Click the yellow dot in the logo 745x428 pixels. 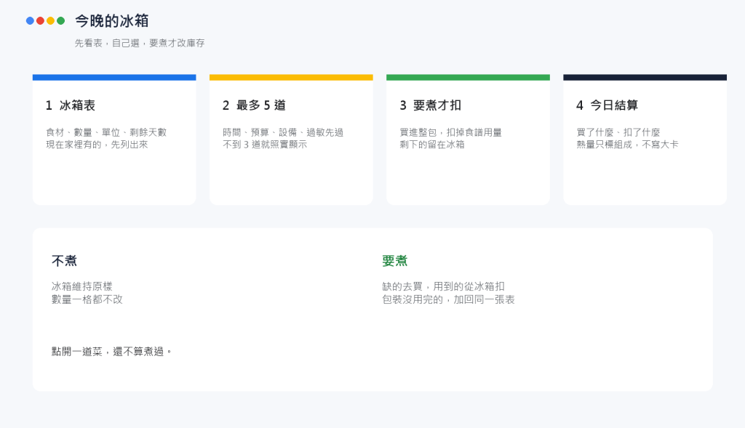pyautogui.click(x=50, y=21)
